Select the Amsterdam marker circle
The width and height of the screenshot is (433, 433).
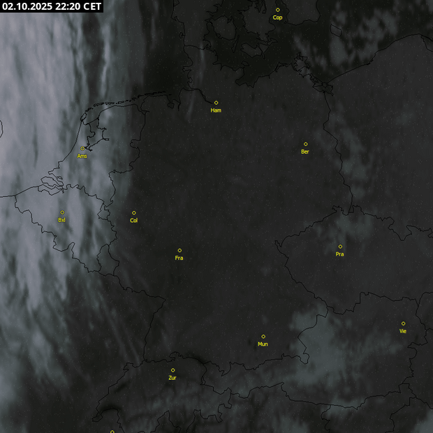click(82, 148)
